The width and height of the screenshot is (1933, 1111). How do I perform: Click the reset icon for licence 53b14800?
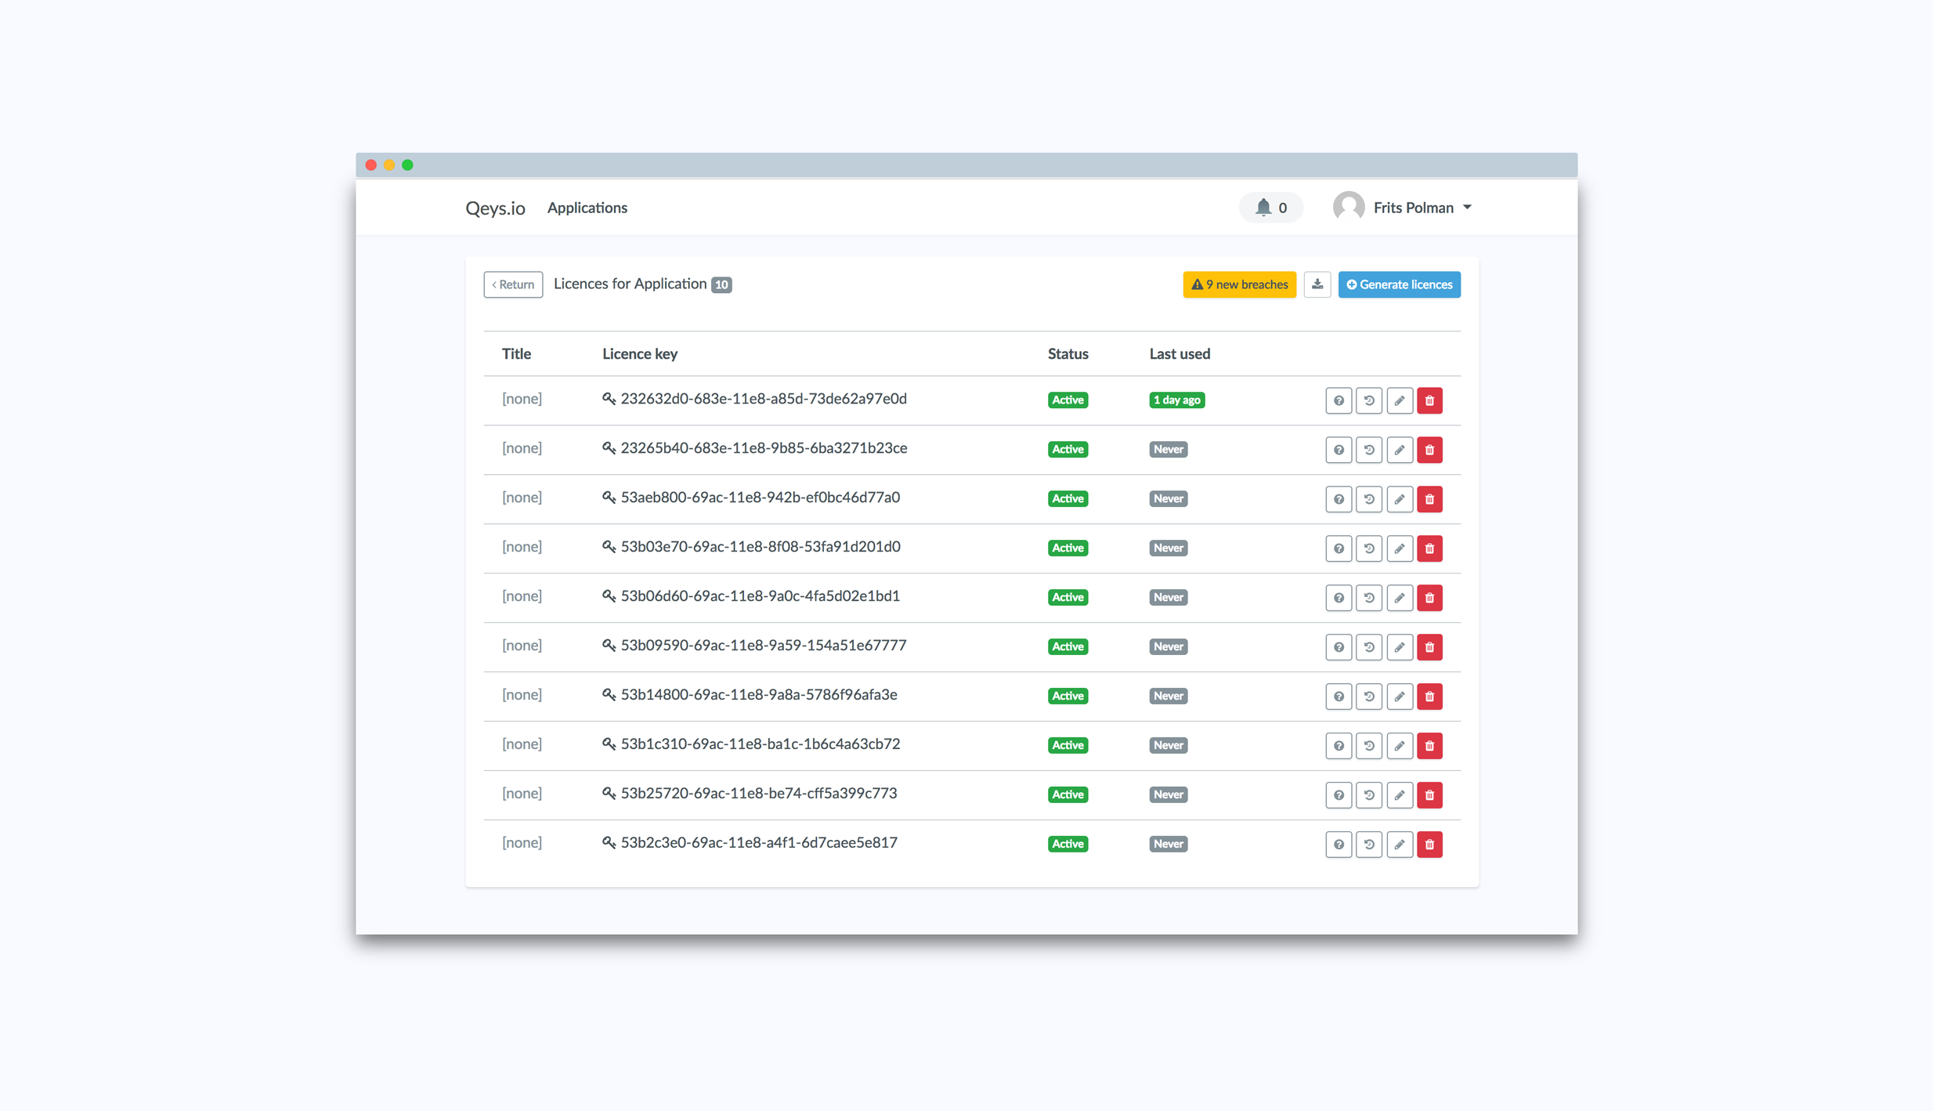click(1368, 697)
